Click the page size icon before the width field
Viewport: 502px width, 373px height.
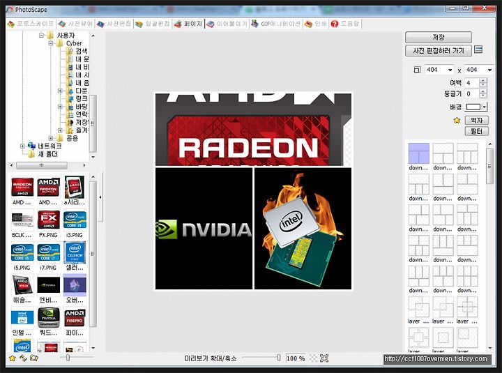click(x=417, y=70)
